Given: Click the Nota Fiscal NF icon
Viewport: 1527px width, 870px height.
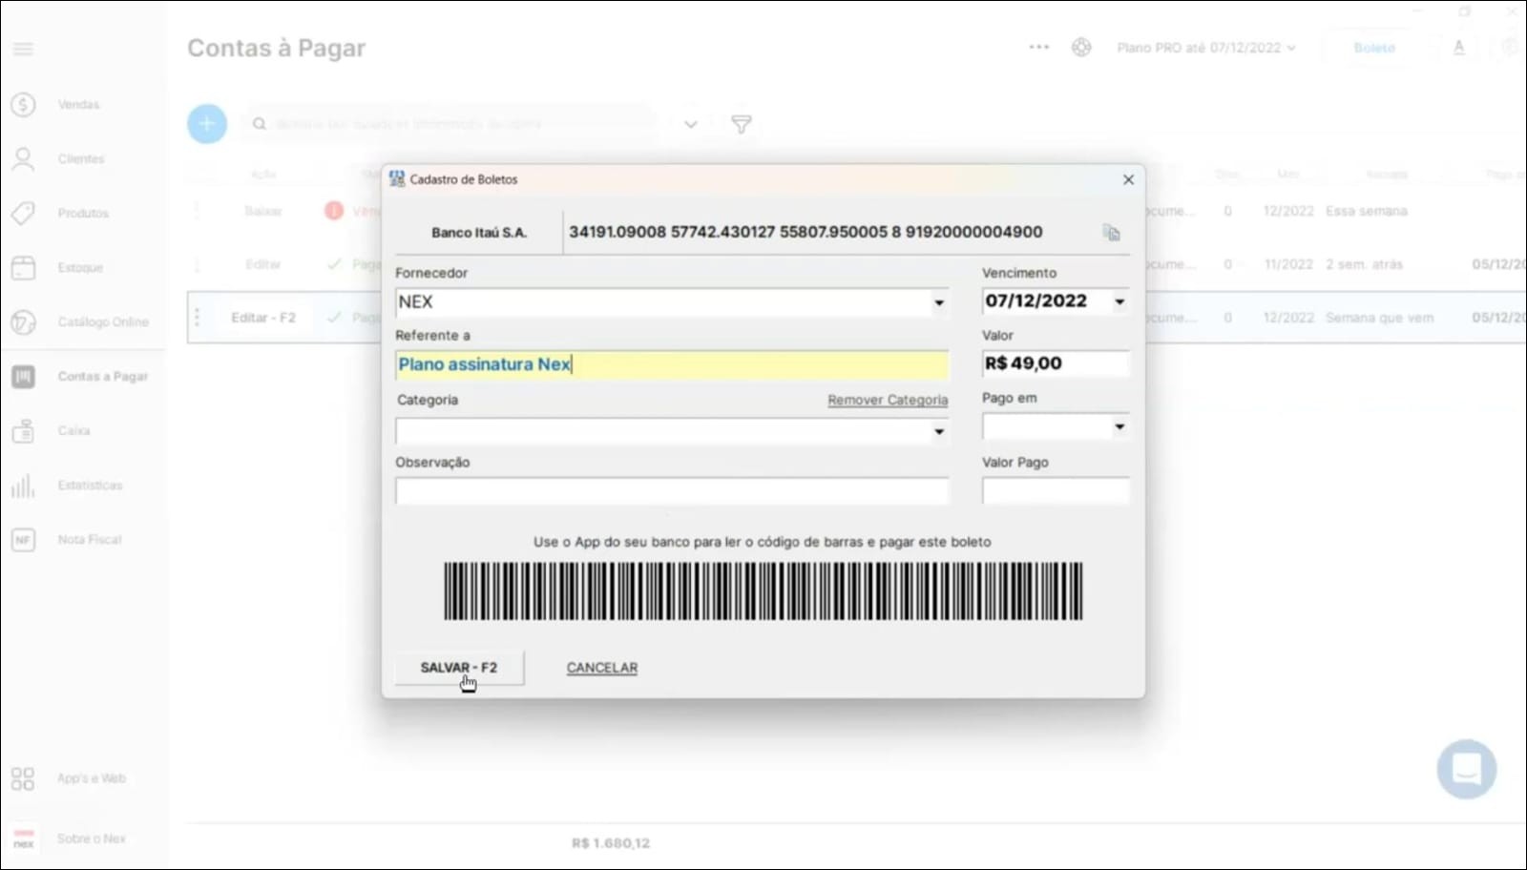Looking at the screenshot, I should tap(23, 540).
